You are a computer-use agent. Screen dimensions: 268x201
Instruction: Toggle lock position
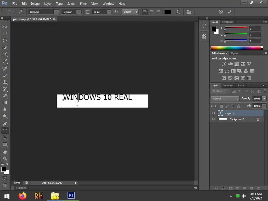tap(233, 106)
